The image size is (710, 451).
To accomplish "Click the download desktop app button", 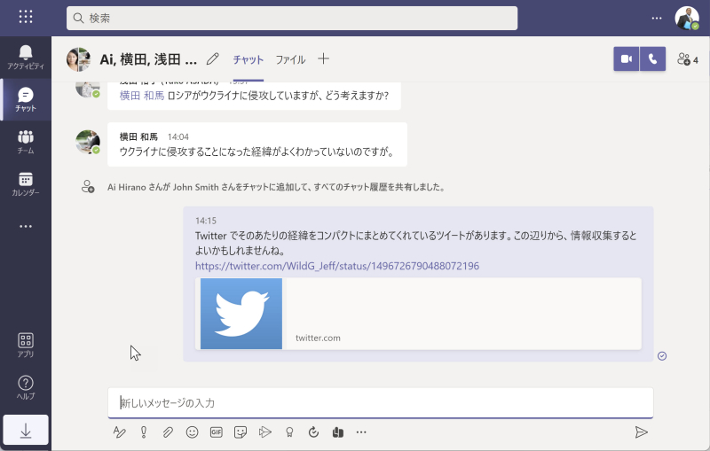I will tap(26, 430).
